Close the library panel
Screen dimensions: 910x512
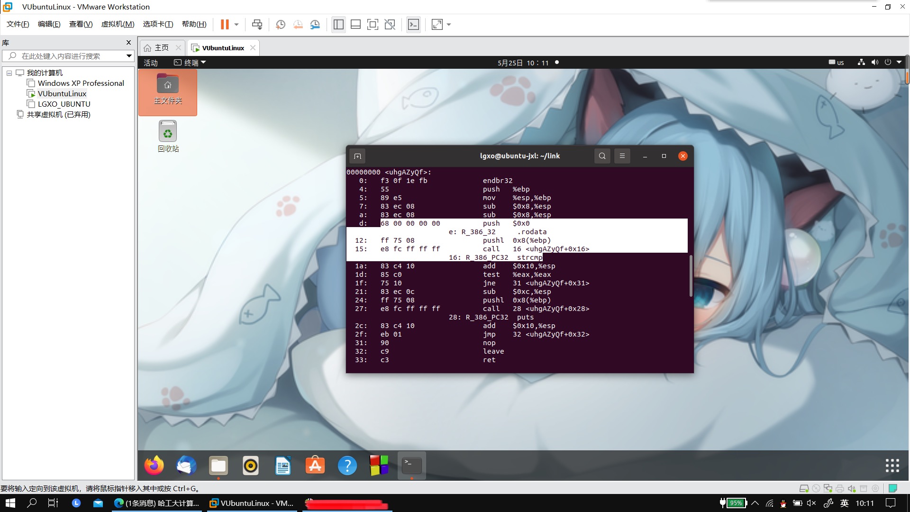[128, 43]
